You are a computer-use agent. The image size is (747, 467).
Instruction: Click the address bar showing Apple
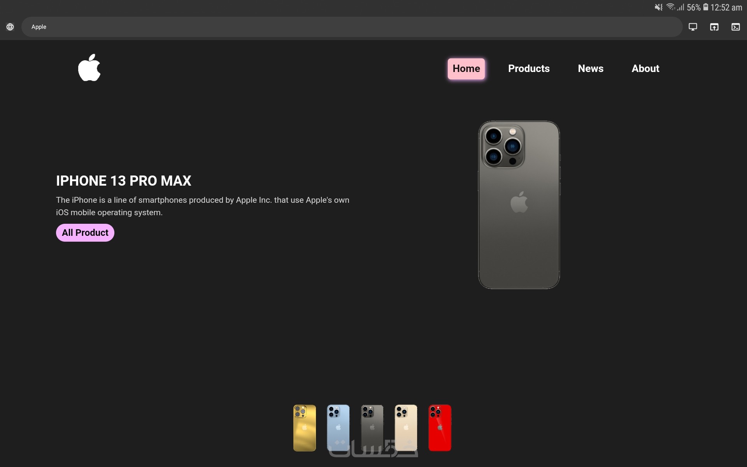(352, 27)
